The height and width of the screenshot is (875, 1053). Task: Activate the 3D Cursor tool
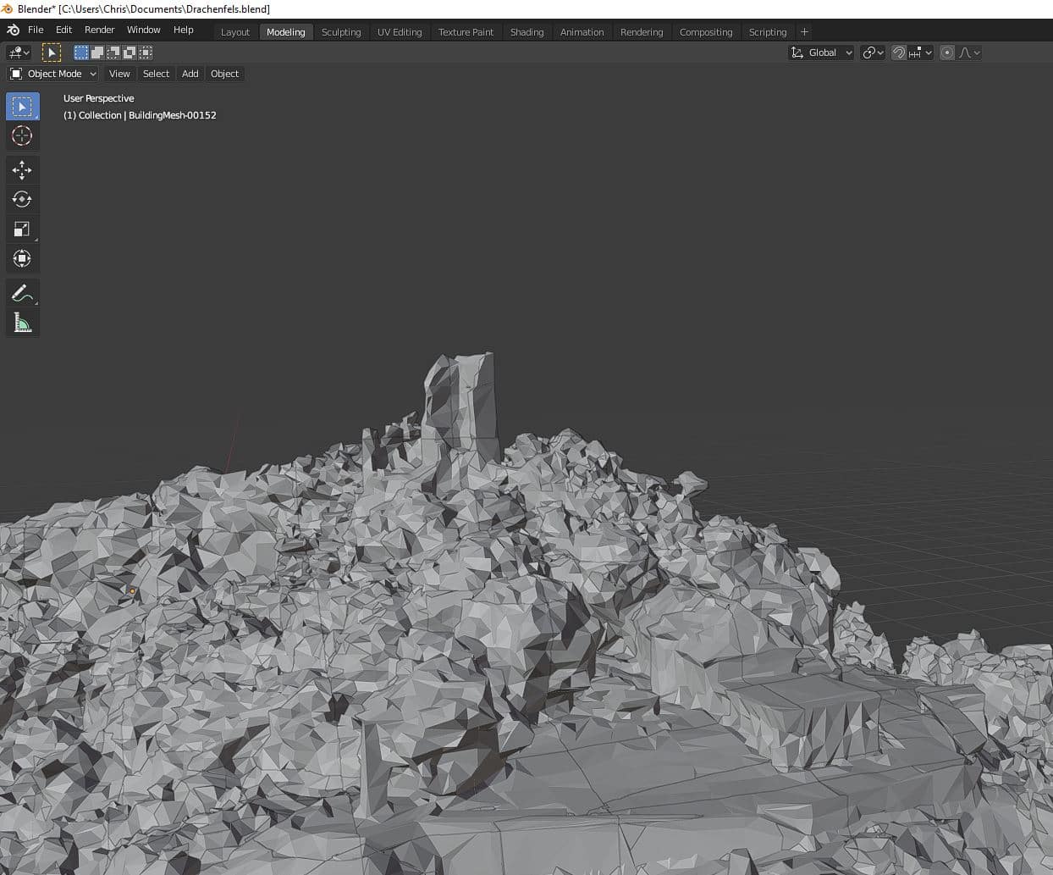[x=22, y=136]
